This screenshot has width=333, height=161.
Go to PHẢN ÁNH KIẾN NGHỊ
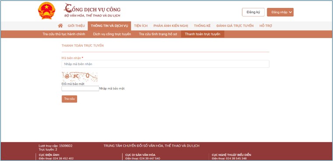point(171,26)
